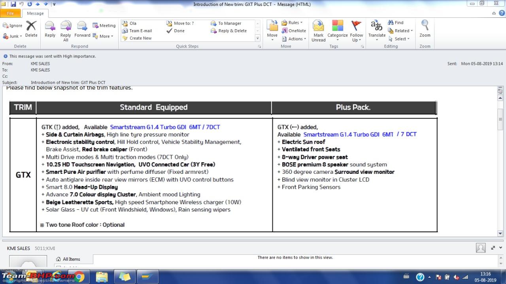Image resolution: width=506 pixels, height=284 pixels.
Task: Open the Move folder menu
Action: pyautogui.click(x=272, y=31)
